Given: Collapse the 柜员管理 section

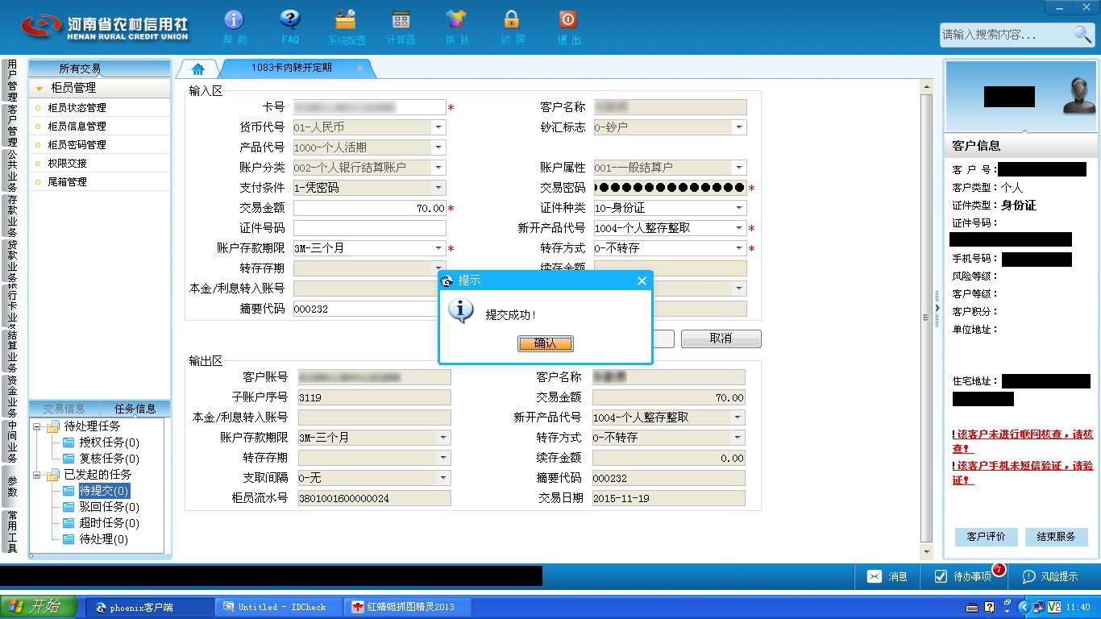Looking at the screenshot, I should click(x=39, y=88).
